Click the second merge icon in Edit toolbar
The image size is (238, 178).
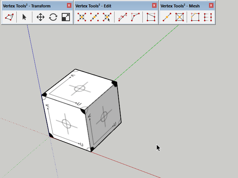[x=94, y=17]
